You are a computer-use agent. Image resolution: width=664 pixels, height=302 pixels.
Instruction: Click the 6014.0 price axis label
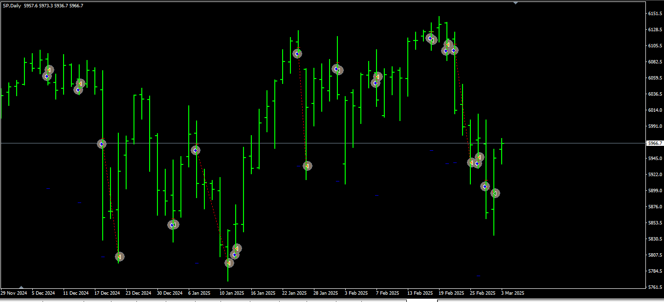coord(655,110)
